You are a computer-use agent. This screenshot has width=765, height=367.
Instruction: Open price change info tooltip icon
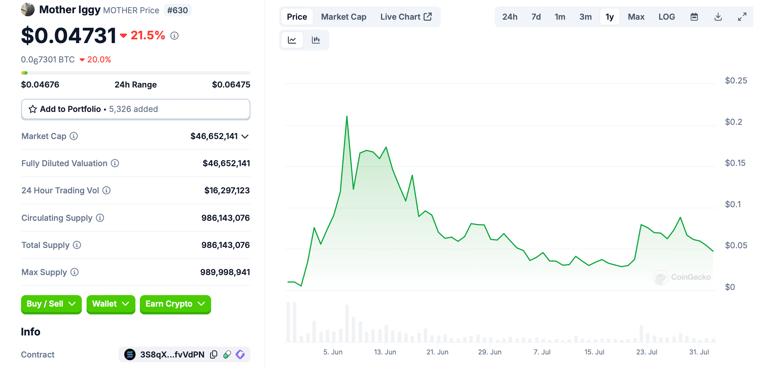click(x=174, y=36)
